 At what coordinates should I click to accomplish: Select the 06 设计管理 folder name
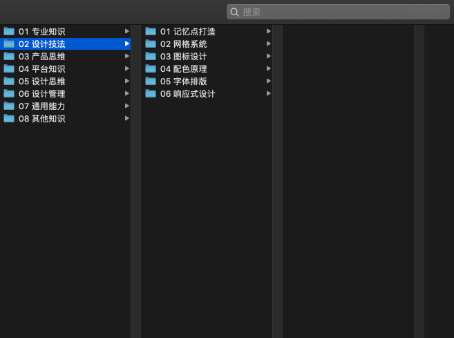[42, 94]
